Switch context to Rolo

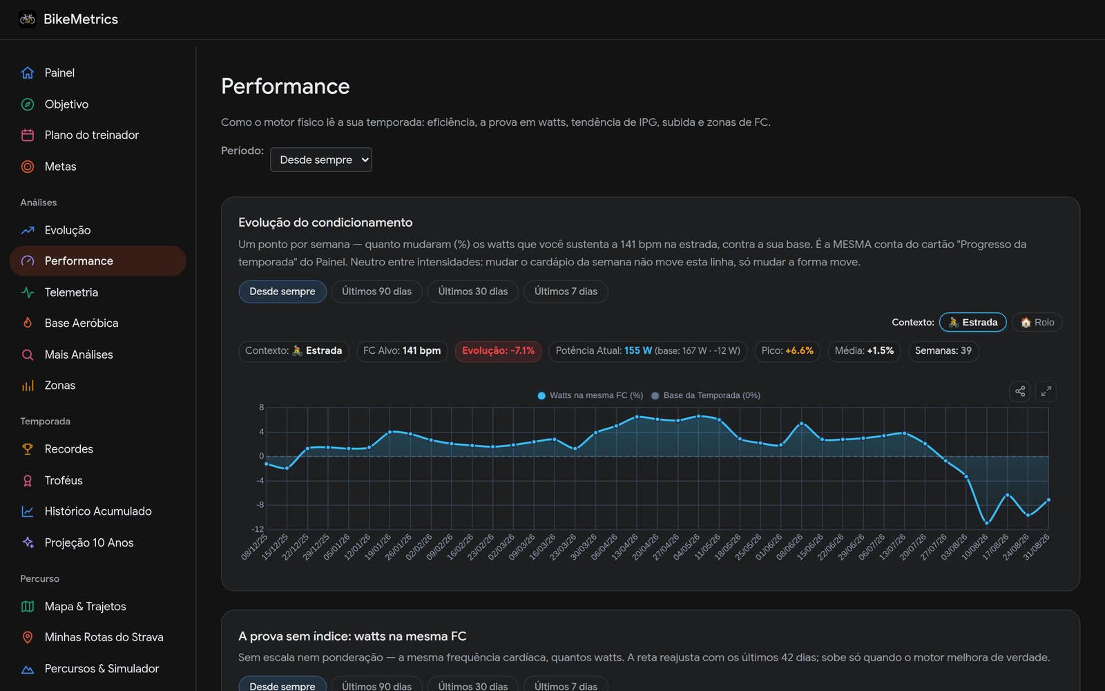tap(1037, 322)
